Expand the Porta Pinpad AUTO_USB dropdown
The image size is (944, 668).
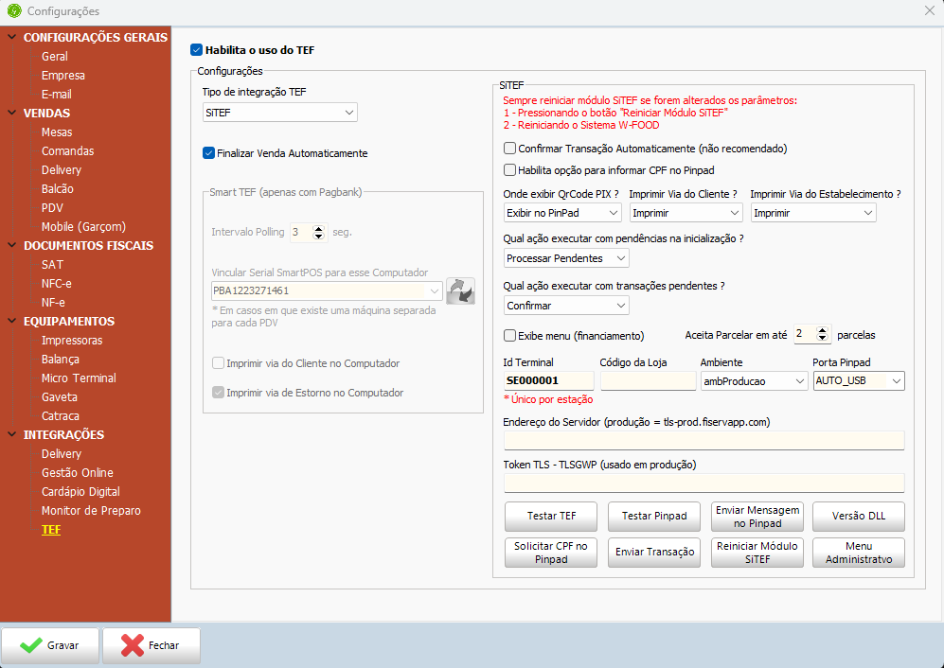click(859, 381)
